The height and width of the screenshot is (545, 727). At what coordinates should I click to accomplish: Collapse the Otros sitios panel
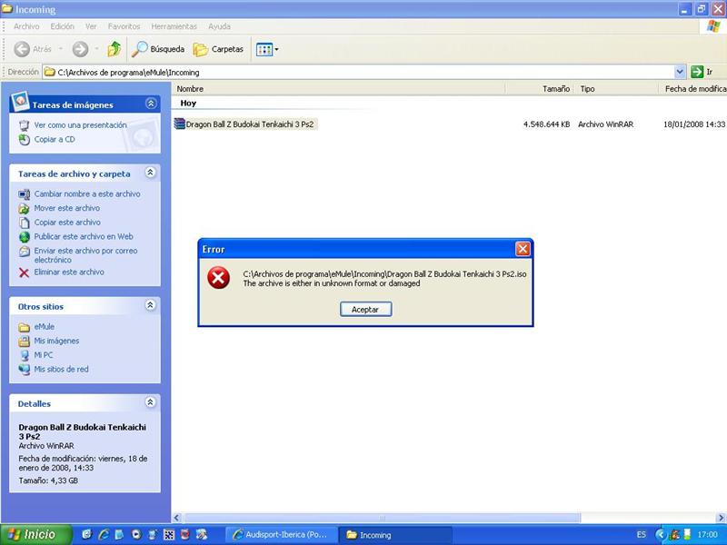[150, 305]
